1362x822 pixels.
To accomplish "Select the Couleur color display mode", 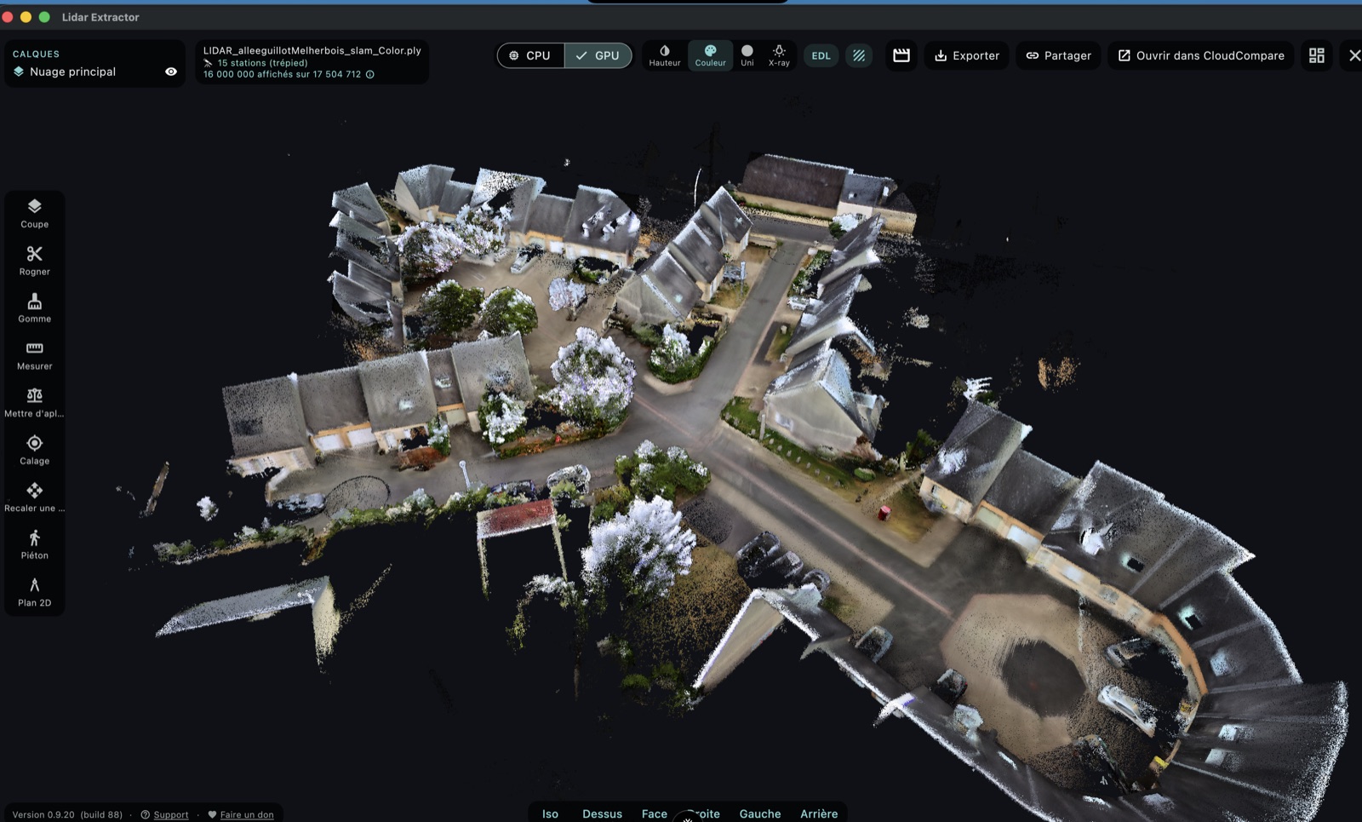I will (710, 55).
